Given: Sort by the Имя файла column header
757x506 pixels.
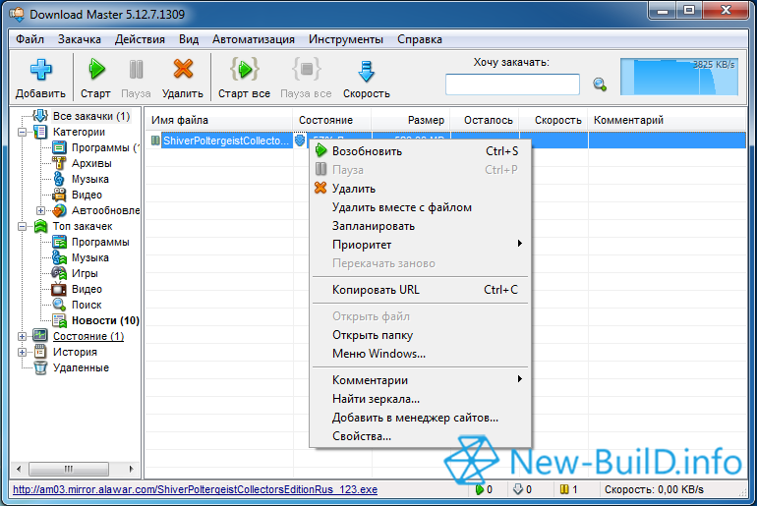Looking at the screenshot, I should [x=218, y=120].
